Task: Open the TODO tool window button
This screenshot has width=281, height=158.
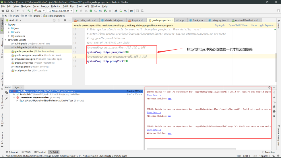Action: click(26, 152)
